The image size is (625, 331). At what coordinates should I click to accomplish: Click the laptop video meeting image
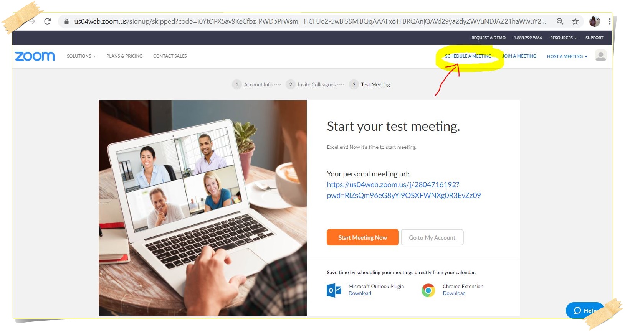[x=203, y=208]
